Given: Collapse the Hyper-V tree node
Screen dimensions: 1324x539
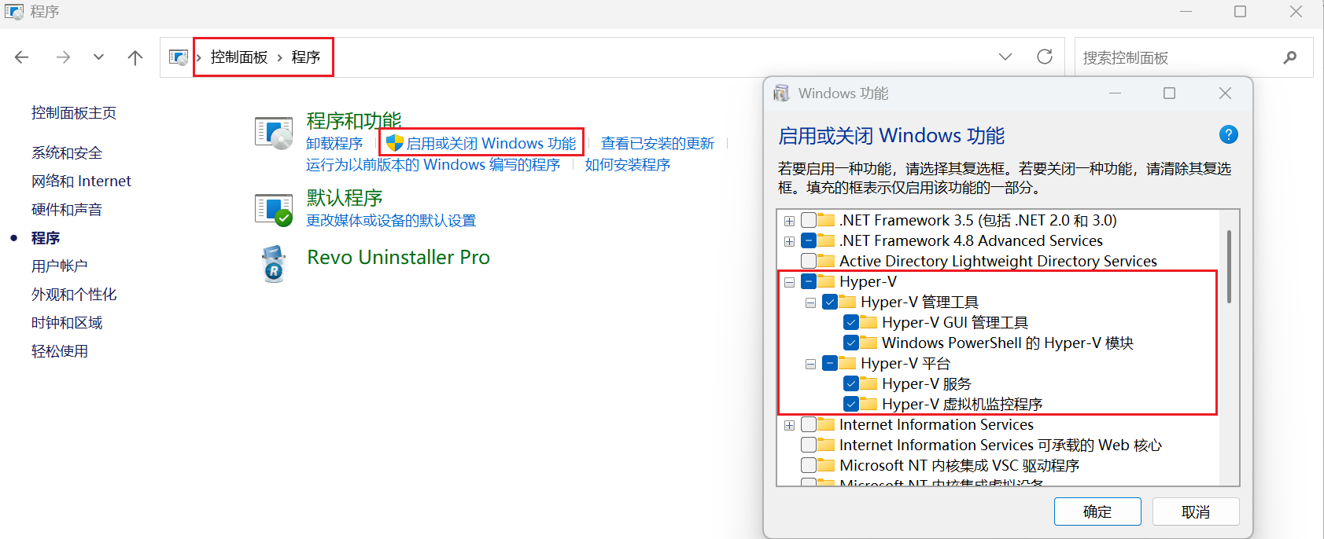Looking at the screenshot, I should [x=789, y=282].
